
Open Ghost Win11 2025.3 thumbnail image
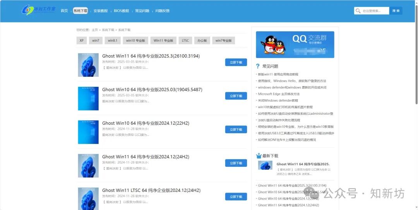(x=88, y=65)
